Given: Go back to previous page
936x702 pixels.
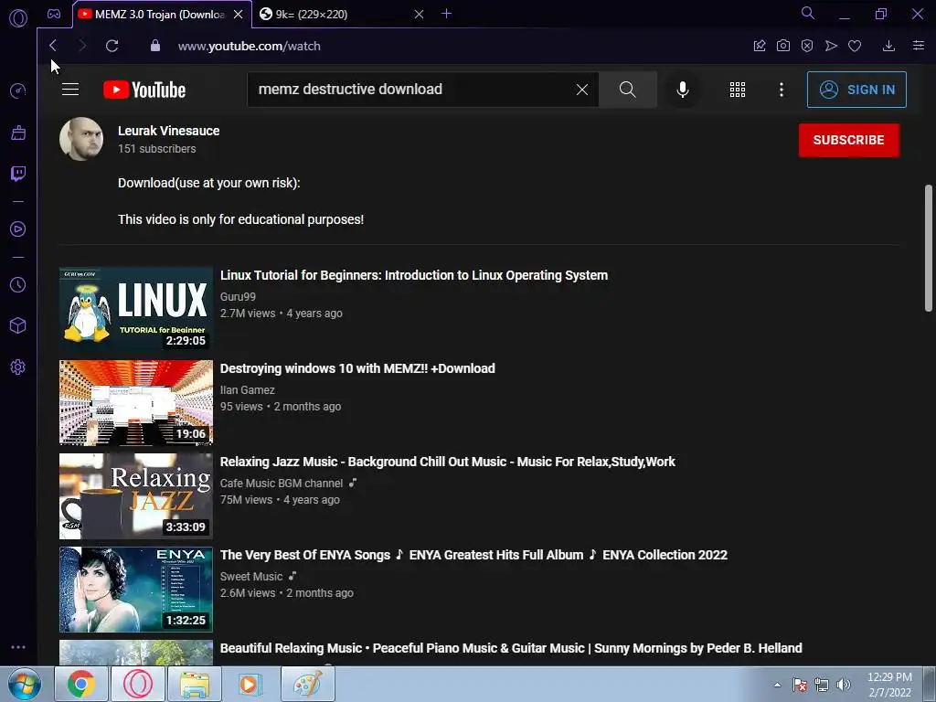Looking at the screenshot, I should tap(53, 46).
